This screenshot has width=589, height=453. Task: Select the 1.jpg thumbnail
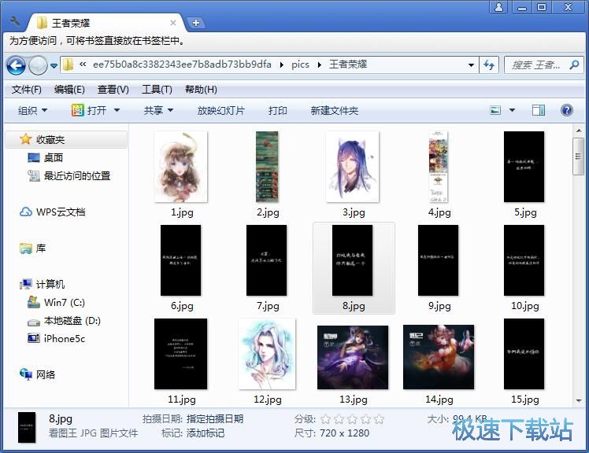pyautogui.click(x=181, y=167)
